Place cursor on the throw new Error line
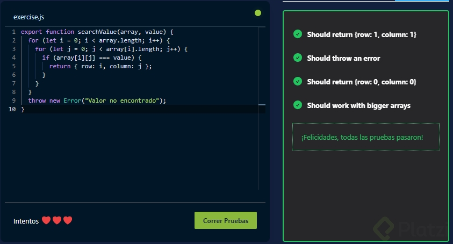This screenshot has height=244, width=453. point(97,101)
